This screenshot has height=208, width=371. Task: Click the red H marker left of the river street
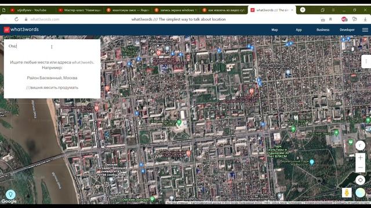coord(96,108)
